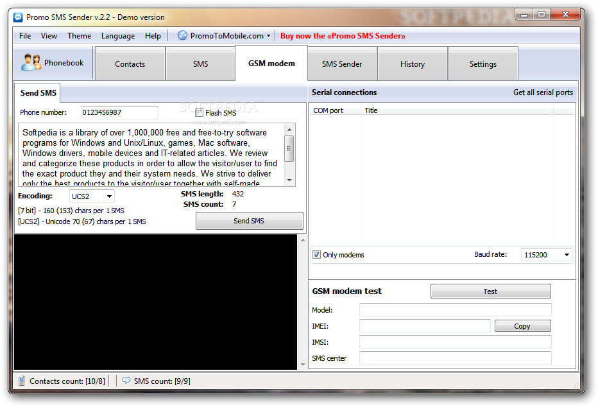
Task: Click the message text scrollbar thumb
Action: [289, 148]
